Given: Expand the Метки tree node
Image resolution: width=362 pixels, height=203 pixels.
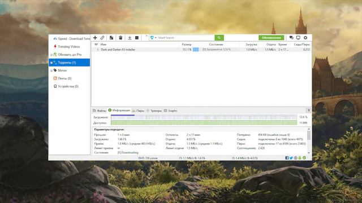Looking at the screenshot, I should click(51, 70).
